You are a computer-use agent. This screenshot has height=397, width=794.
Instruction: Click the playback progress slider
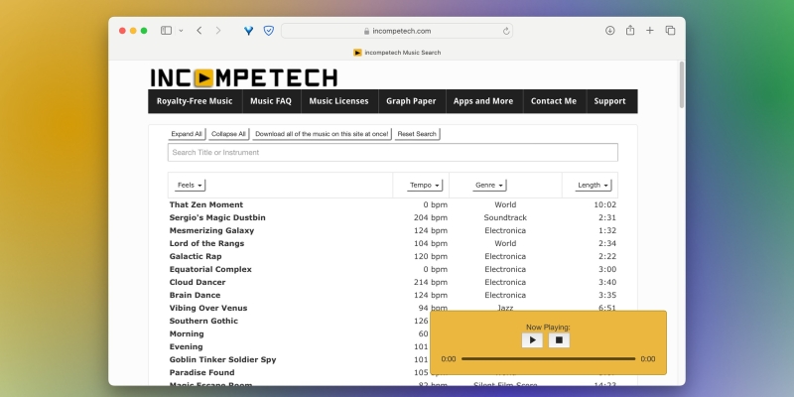tap(548, 358)
